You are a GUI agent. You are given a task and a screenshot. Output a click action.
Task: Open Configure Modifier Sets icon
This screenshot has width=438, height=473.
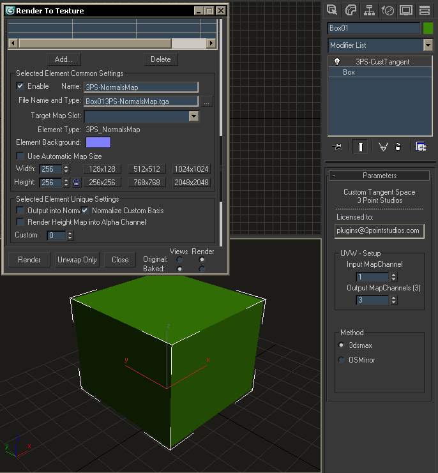(421, 146)
